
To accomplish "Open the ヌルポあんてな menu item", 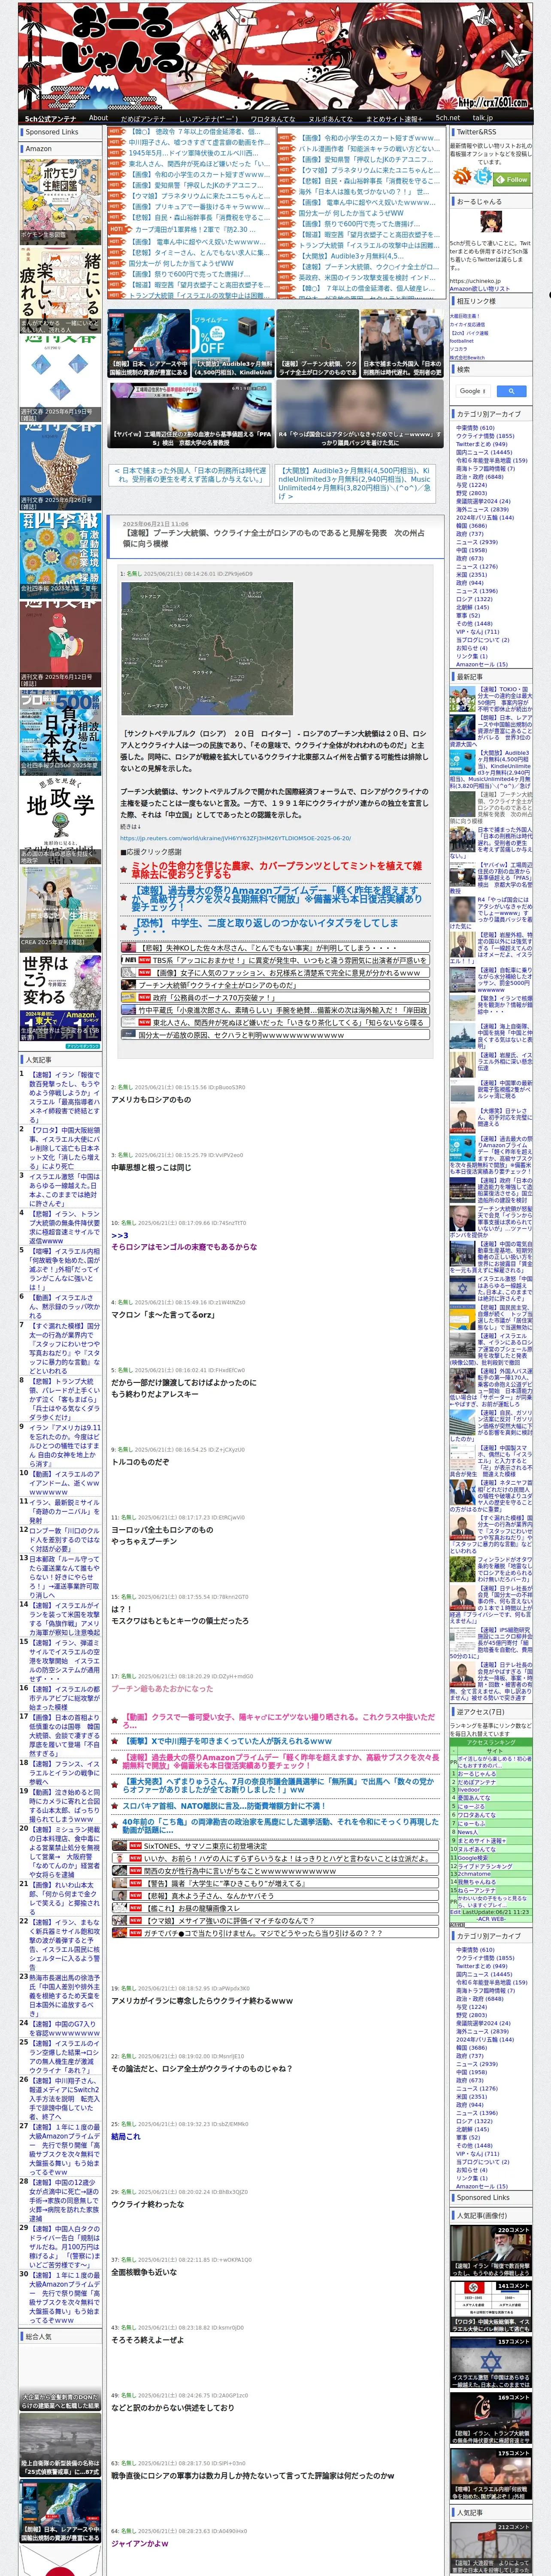I will (x=331, y=118).
